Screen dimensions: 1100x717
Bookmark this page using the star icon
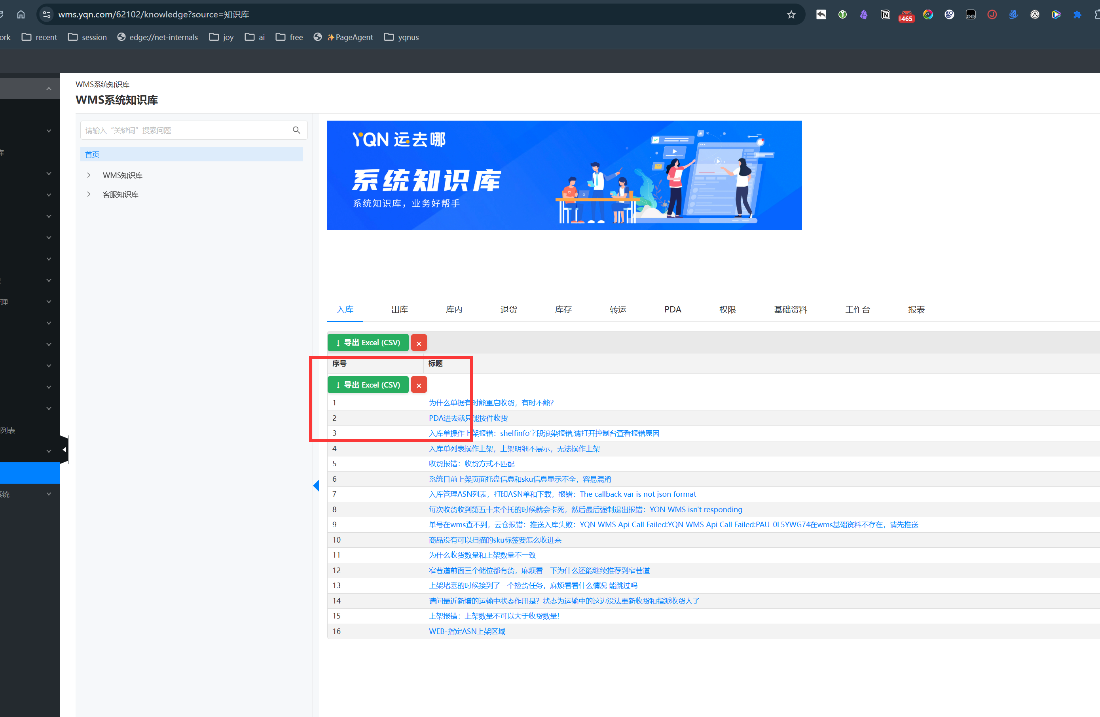tap(791, 14)
